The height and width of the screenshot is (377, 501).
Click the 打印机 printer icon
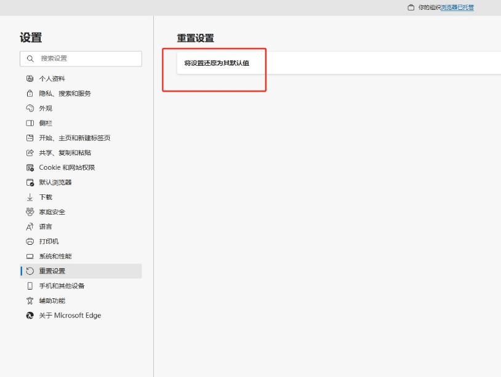30,242
